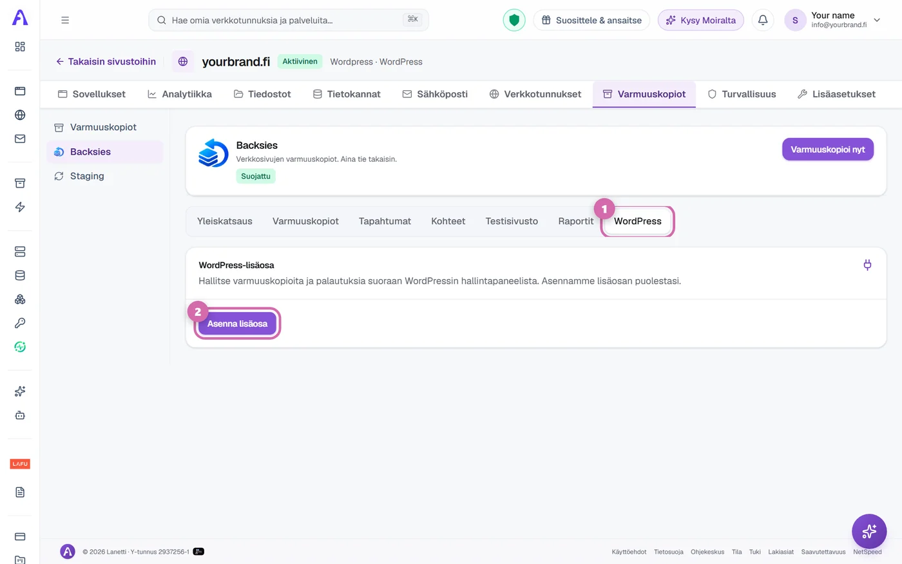Click the Varmuuskopioi nyt button
This screenshot has width=902, height=564.
tap(828, 150)
